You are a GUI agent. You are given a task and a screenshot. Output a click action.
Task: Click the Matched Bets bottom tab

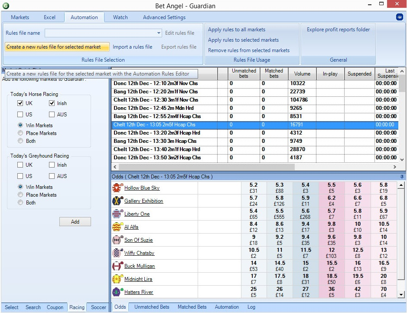point(192,307)
